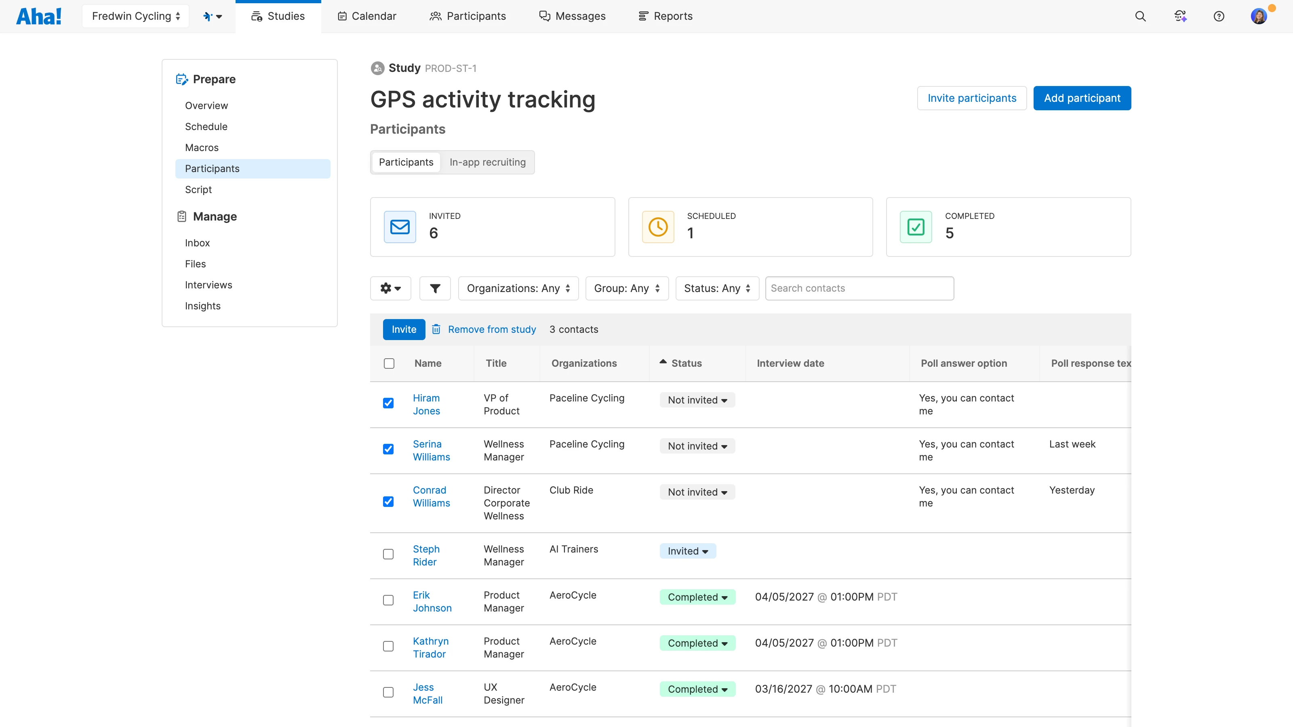Click the Invited envelope icon

400,227
